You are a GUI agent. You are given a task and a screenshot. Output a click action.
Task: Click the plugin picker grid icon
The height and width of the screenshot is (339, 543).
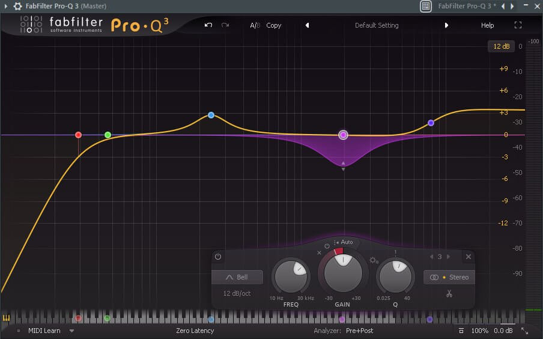pyautogui.click(x=426, y=6)
